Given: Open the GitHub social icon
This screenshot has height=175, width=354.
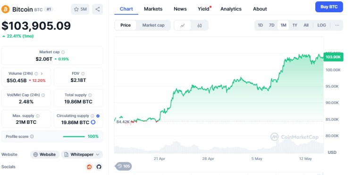Looking at the screenshot, I should click(99, 167).
